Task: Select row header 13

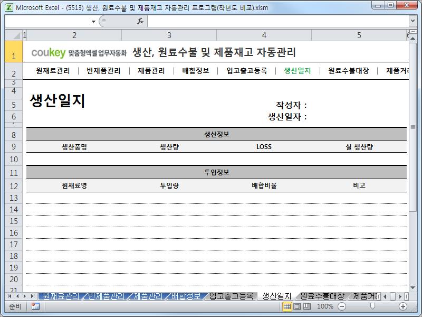Action: click(14, 198)
